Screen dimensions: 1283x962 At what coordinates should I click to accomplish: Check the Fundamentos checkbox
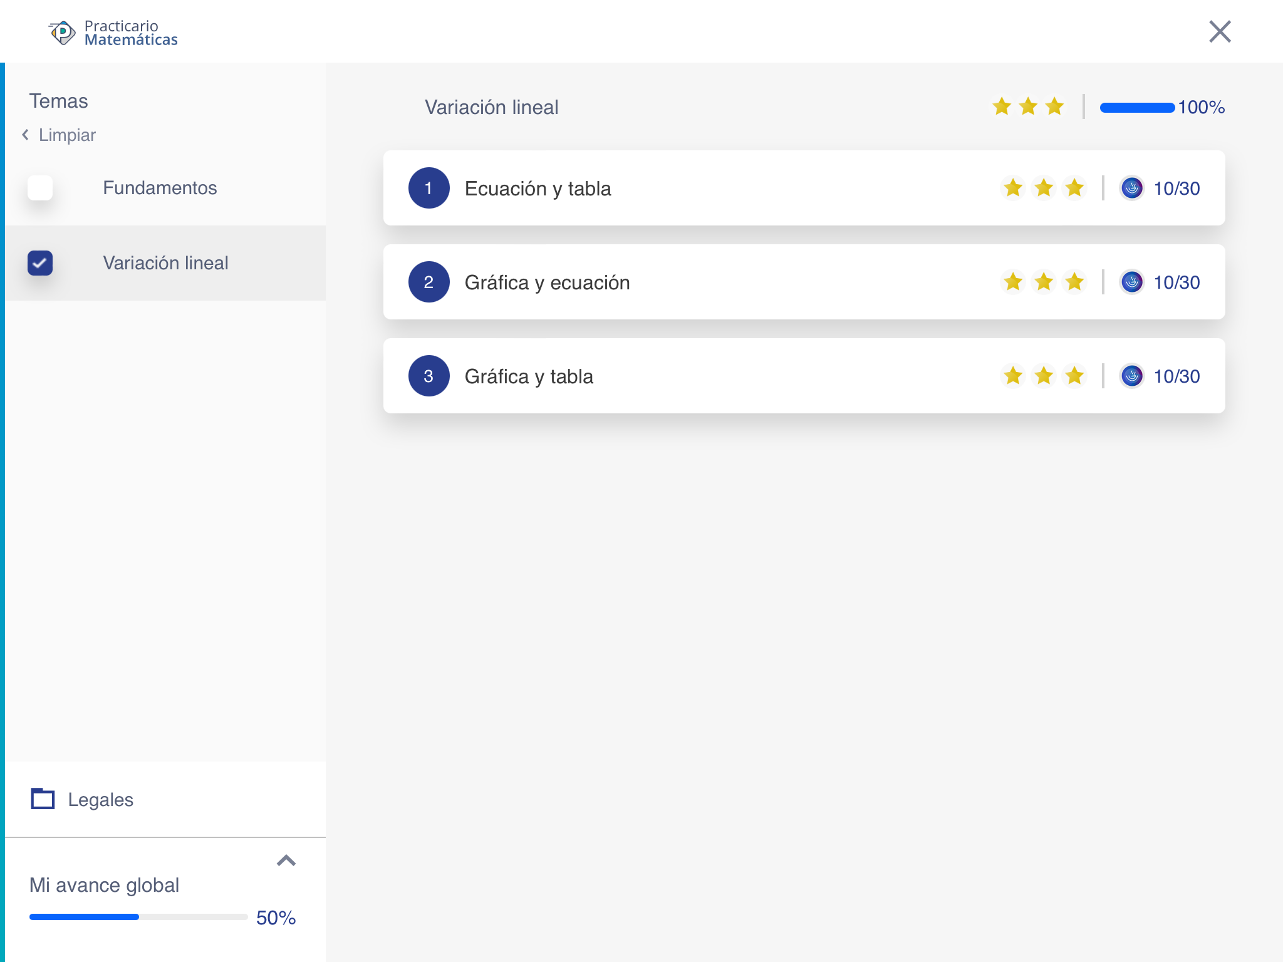40,188
